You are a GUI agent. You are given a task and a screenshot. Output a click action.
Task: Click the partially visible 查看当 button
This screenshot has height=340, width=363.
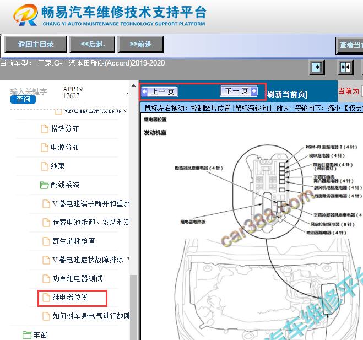click(350, 45)
